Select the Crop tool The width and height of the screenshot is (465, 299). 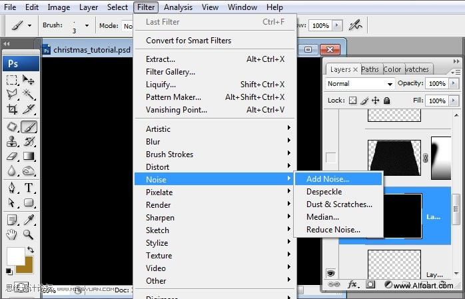click(12, 110)
